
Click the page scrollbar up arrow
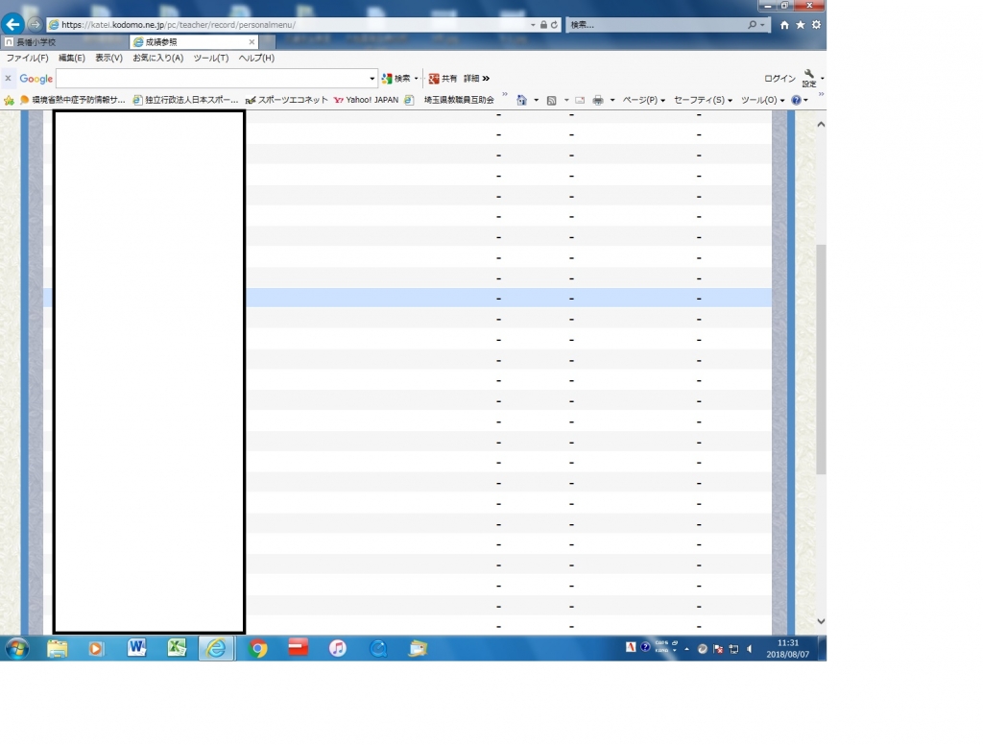tap(821, 124)
